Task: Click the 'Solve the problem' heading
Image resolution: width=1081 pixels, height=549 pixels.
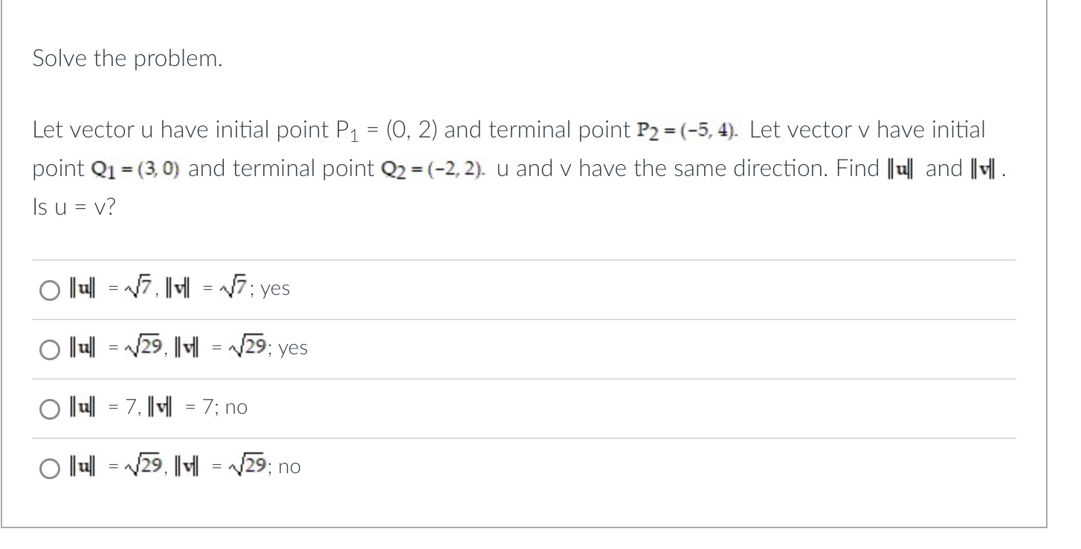Action: 125,58
